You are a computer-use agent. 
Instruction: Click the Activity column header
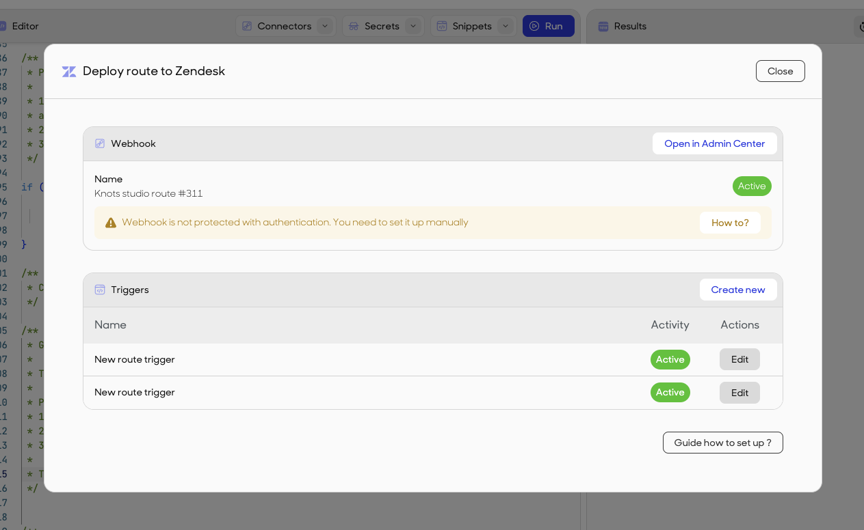670,325
